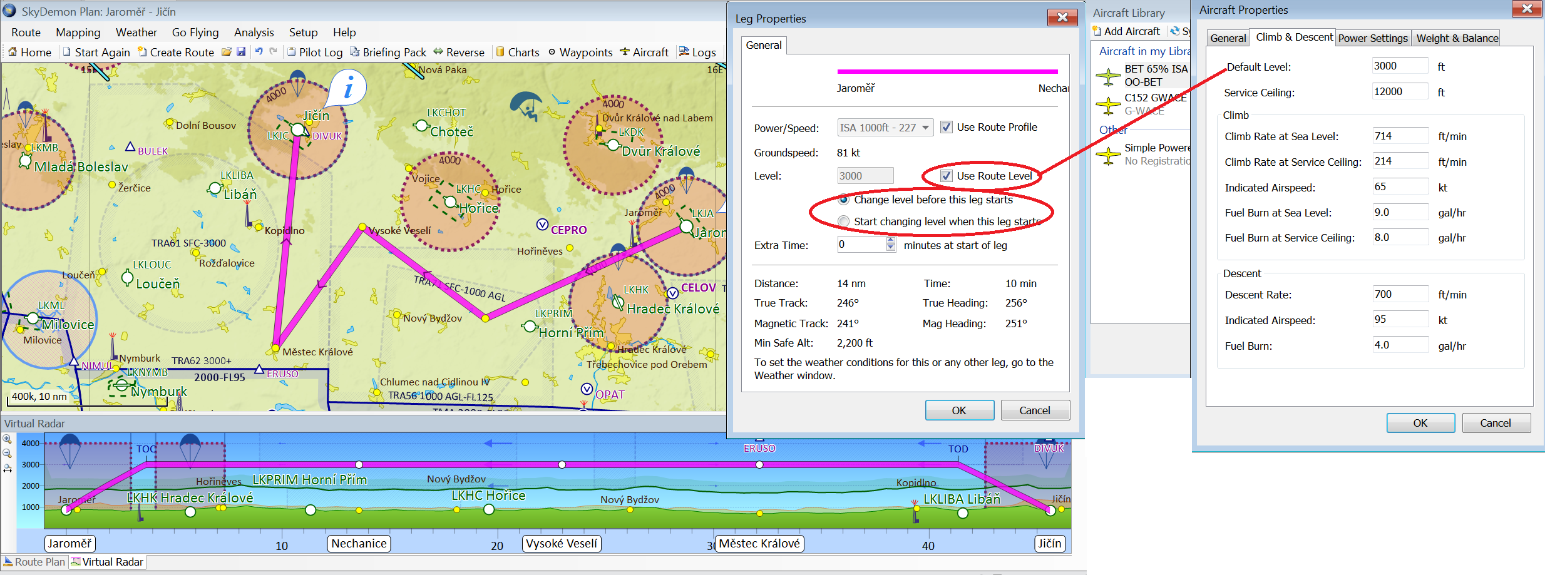Select Change level before this leg starts
This screenshot has height=575, width=1545.
844,200
